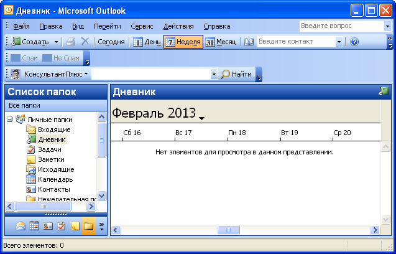This screenshot has height=254, width=396.
Task: Open spam toolbar options arrow
Action: (x=86, y=58)
